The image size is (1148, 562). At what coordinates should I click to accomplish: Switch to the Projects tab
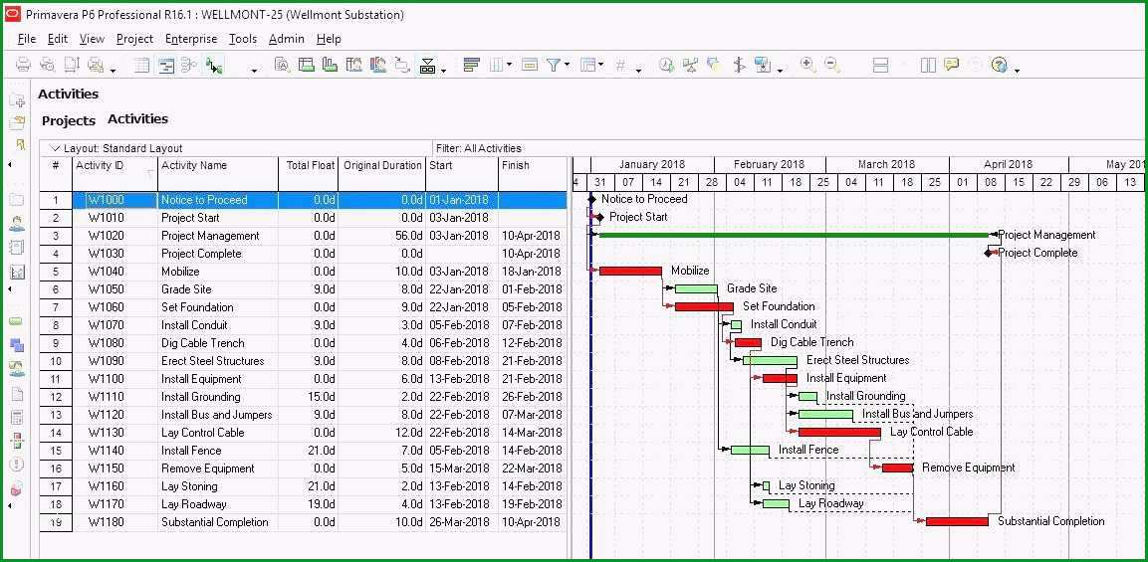tap(69, 120)
